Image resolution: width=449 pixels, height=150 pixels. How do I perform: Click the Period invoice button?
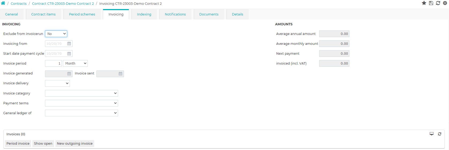tap(18, 144)
